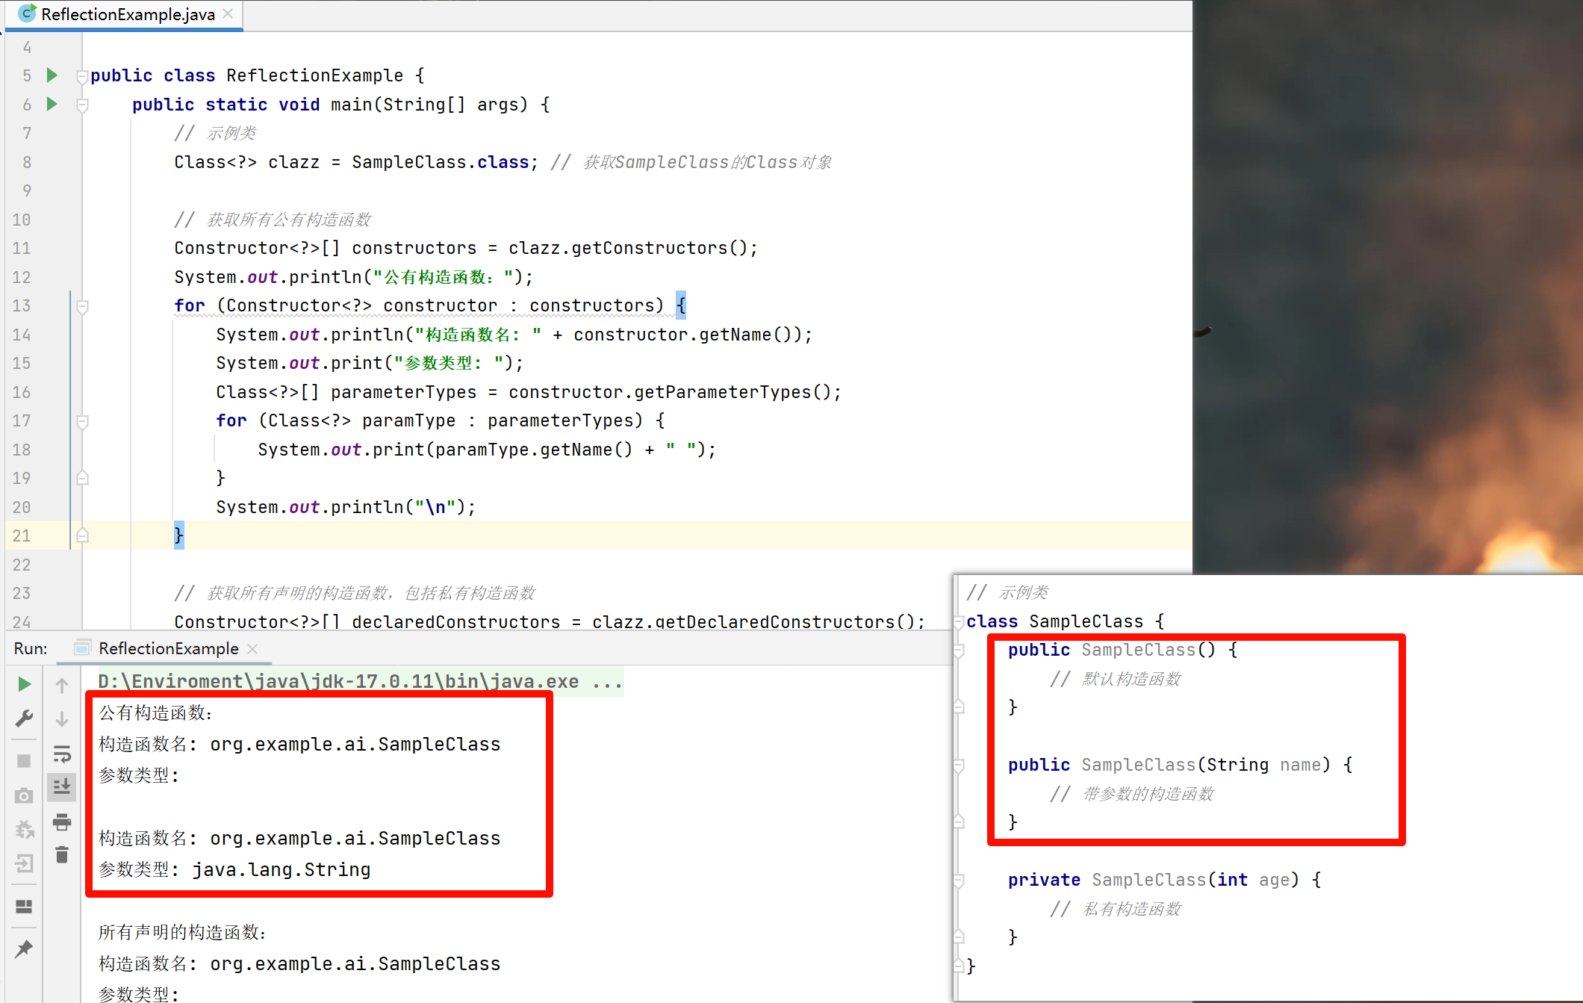Run main method from line 6 gutter
1583x1003 pixels.
(x=52, y=104)
